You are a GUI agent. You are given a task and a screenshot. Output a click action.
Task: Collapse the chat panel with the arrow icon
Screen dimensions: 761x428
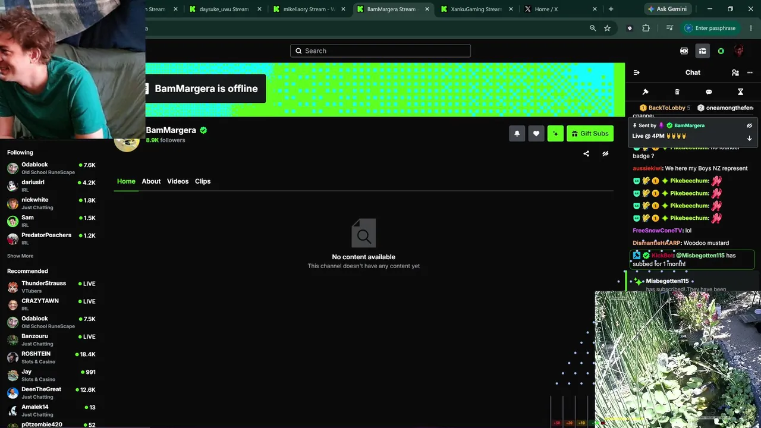click(637, 73)
